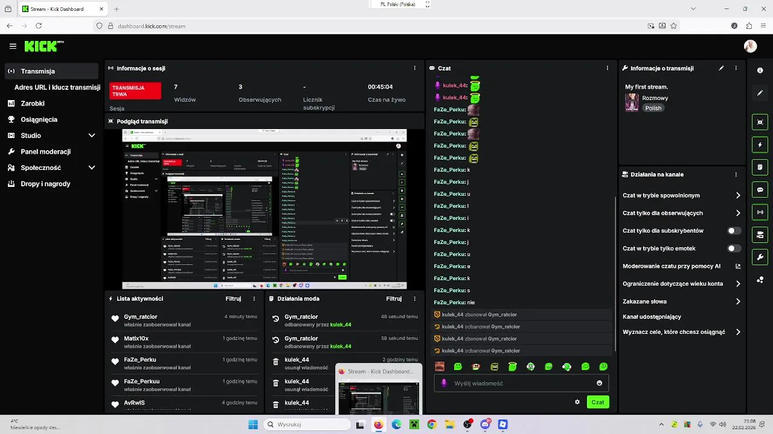Toggle the stream preview widget icon in sidebar
Image resolution: width=773 pixels, height=434 pixels.
point(760,122)
